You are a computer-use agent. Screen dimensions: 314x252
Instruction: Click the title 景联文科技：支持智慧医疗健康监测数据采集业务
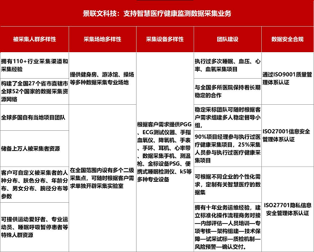coord(157,14)
